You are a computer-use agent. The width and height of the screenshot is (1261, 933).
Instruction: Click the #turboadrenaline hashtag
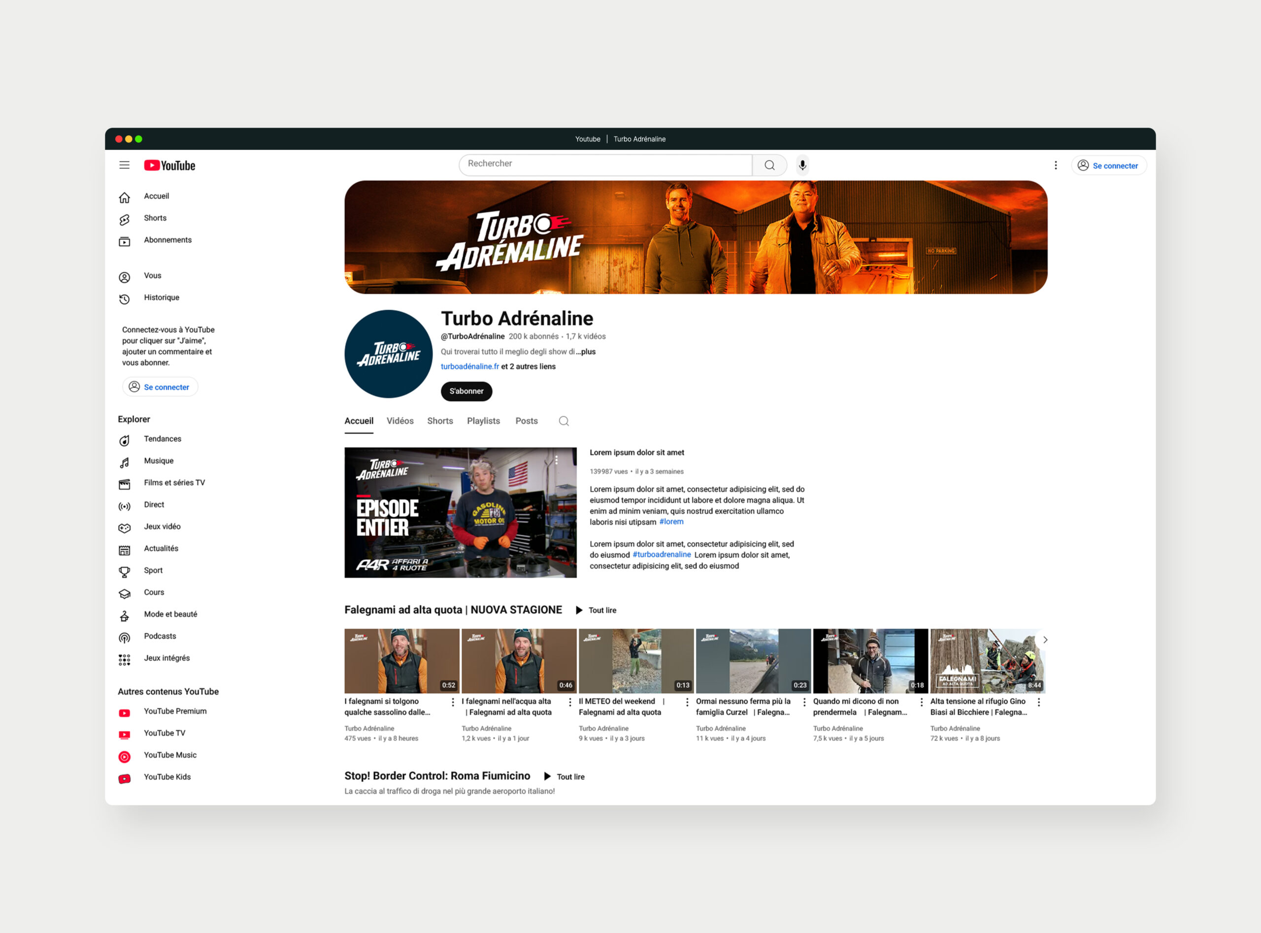(x=662, y=555)
